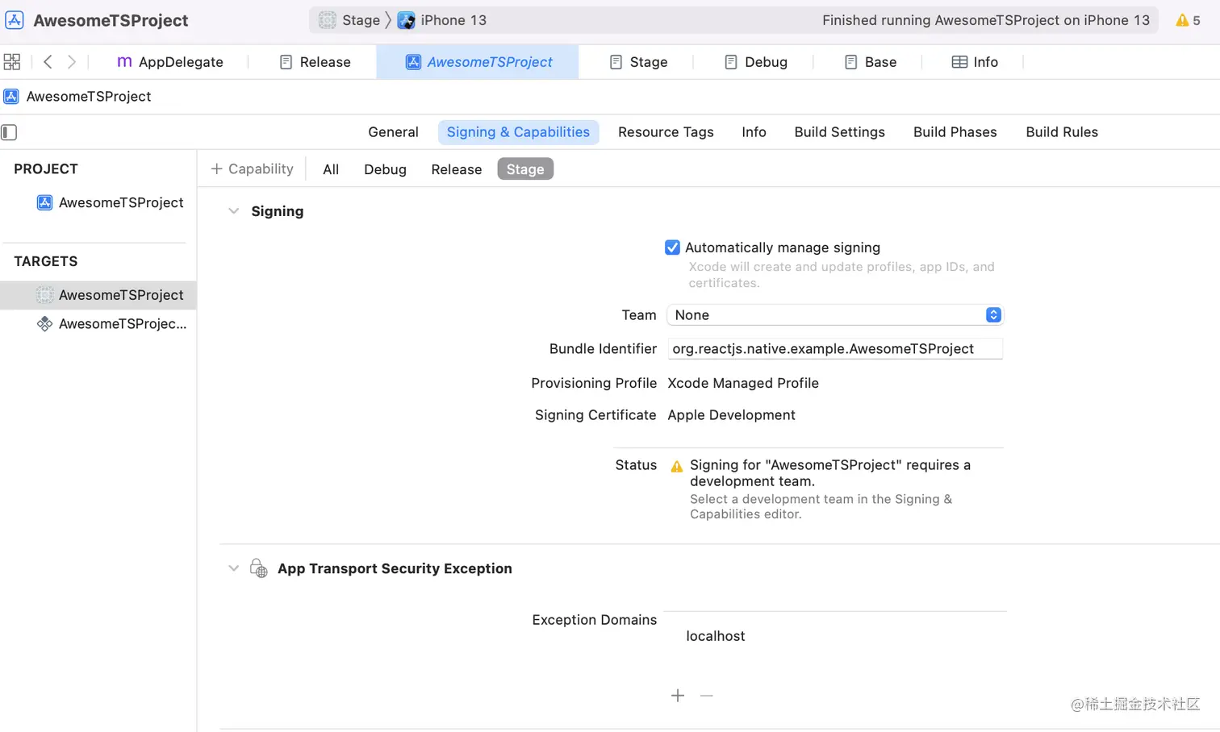Select the localhost exception domain
This screenshot has width=1220, height=732.
(x=716, y=636)
